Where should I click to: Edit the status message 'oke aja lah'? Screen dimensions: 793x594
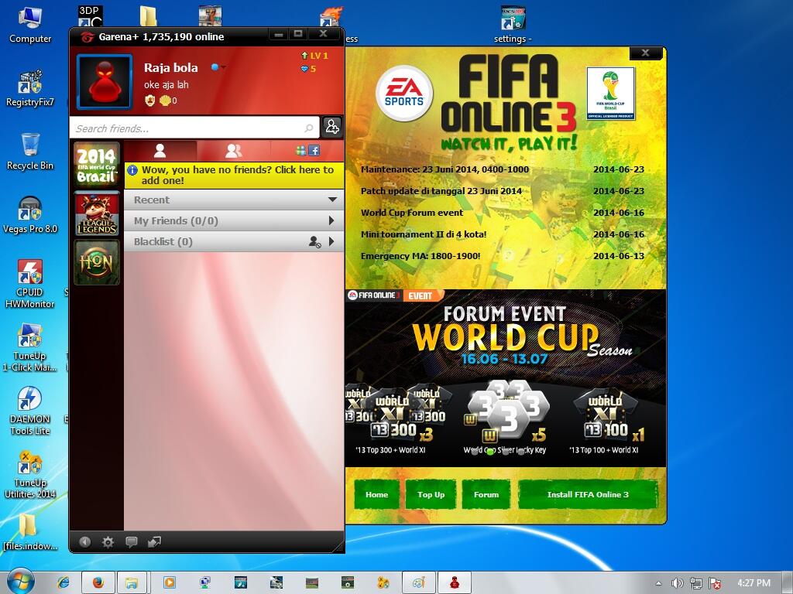pos(166,85)
